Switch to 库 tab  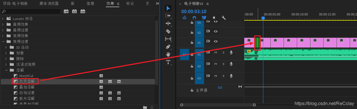coord(72,4)
